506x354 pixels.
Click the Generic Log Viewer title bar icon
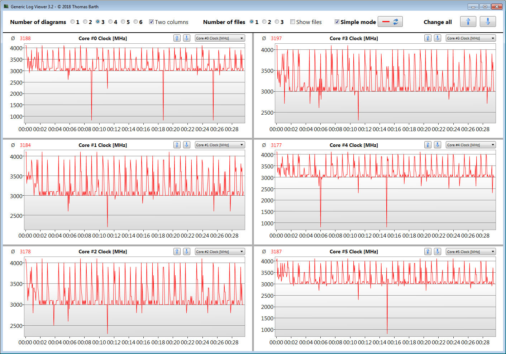click(6, 6)
